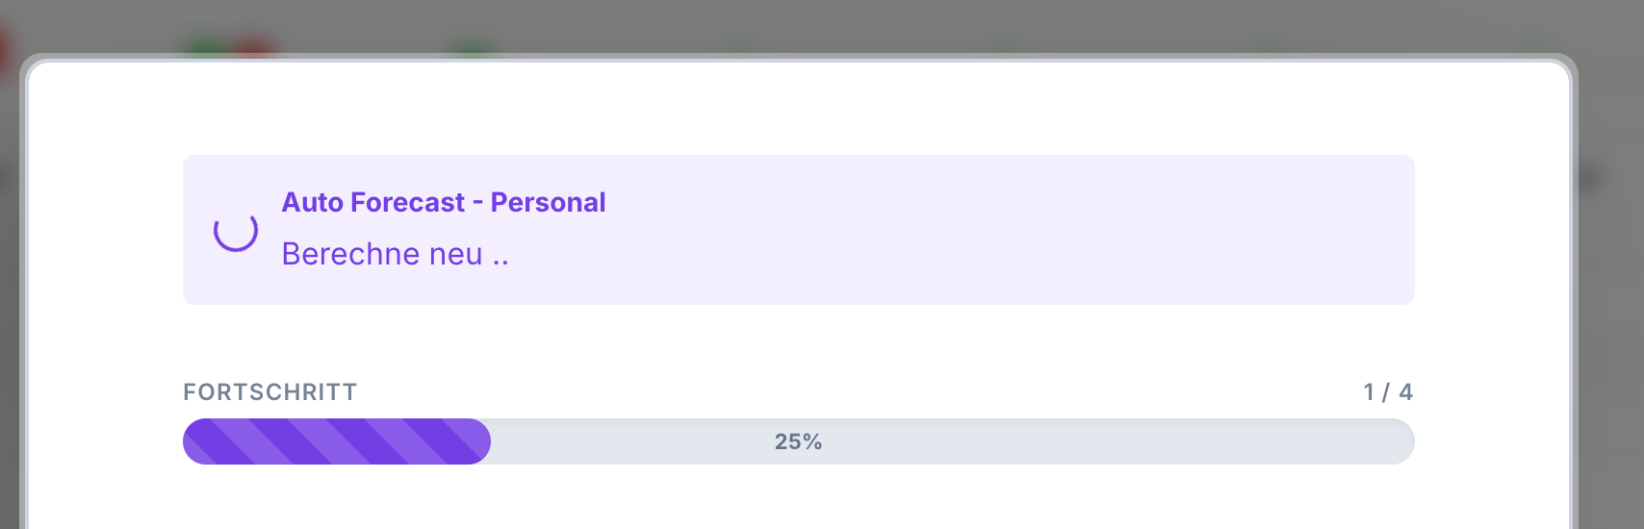
Task: Click the "1 / 4" step counter
Action: (1387, 392)
